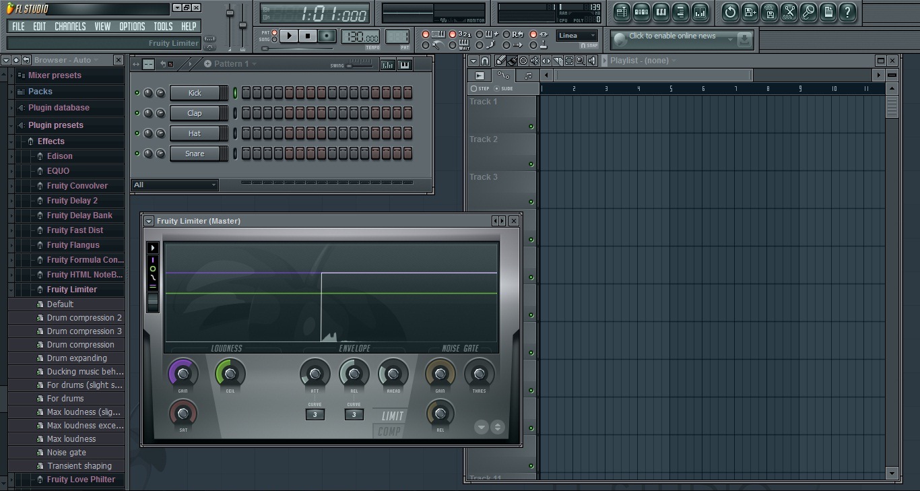Select SONG mode radio button
920x491 pixels.
click(274, 39)
